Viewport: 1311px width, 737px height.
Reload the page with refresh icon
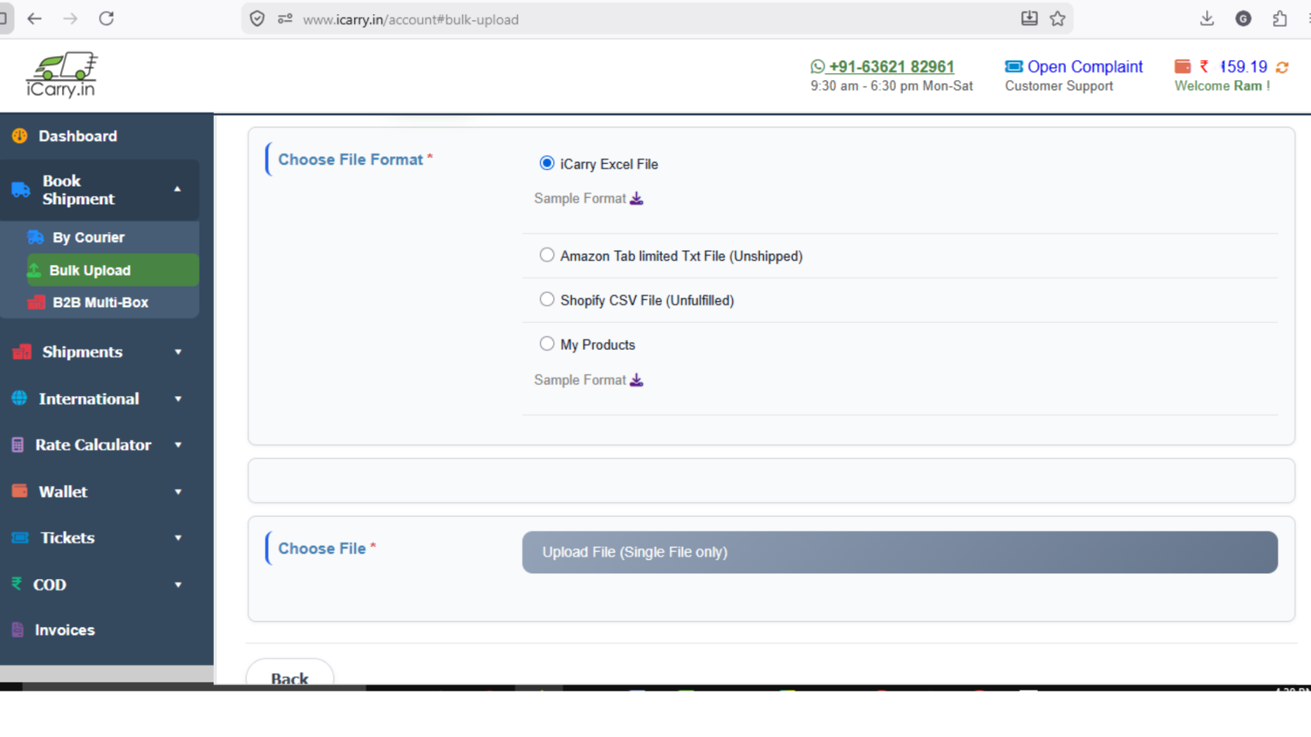106,19
